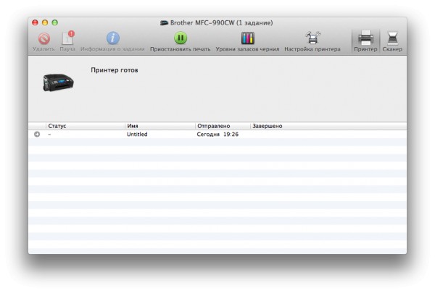Zoom the window with the green button

click(x=55, y=22)
